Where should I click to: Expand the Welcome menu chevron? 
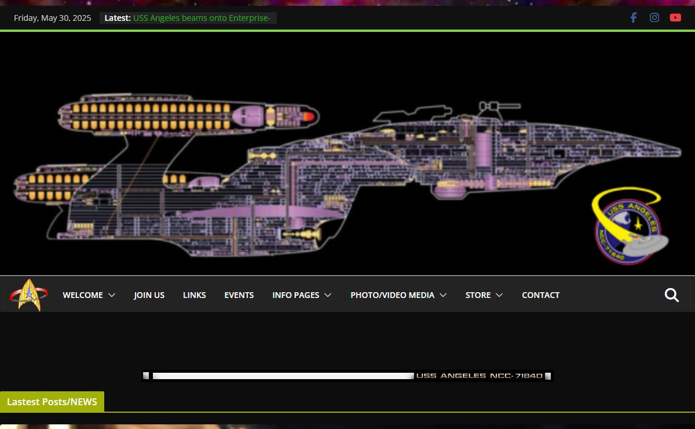[112, 295]
